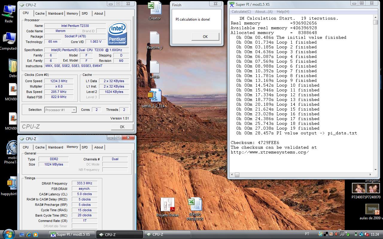Click OK in the Finish dialog
Screen dimensions: 383x239
tap(205, 36)
